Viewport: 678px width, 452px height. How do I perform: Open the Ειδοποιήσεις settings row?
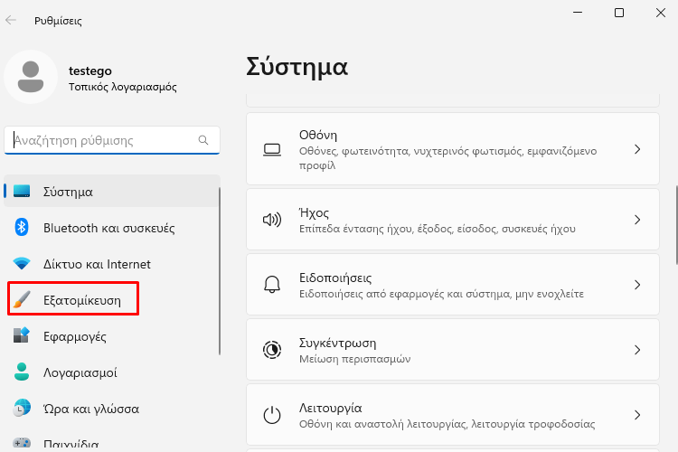coord(453,285)
